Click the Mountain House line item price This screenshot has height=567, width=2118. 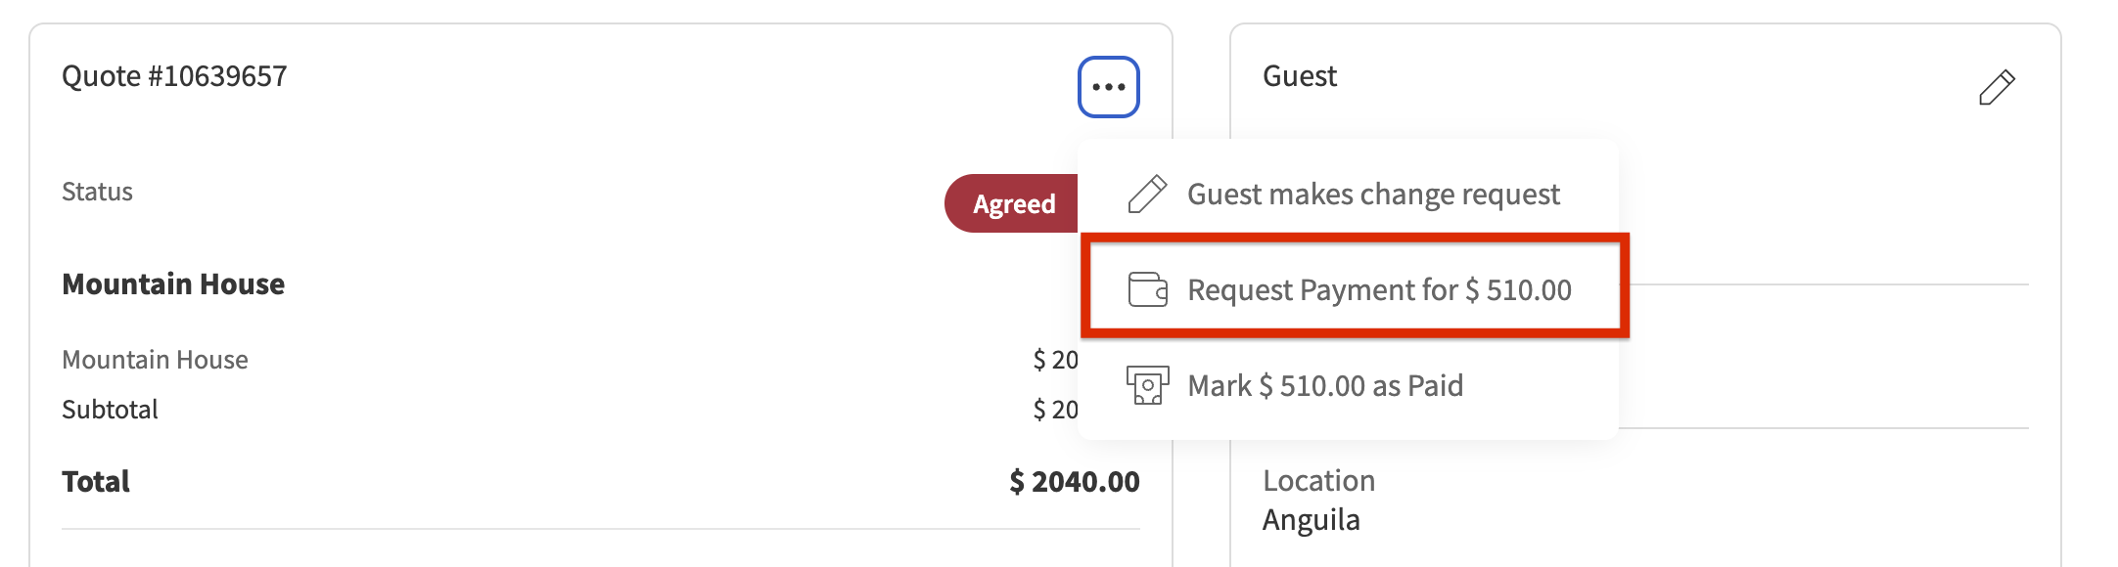(1055, 360)
